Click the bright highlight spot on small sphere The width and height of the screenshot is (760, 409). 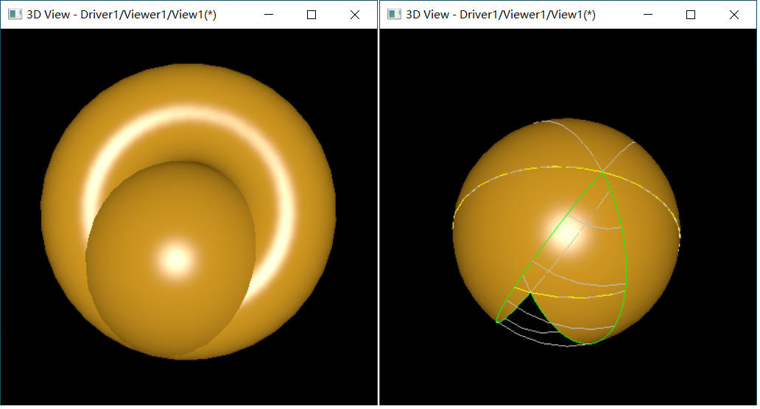point(175,258)
